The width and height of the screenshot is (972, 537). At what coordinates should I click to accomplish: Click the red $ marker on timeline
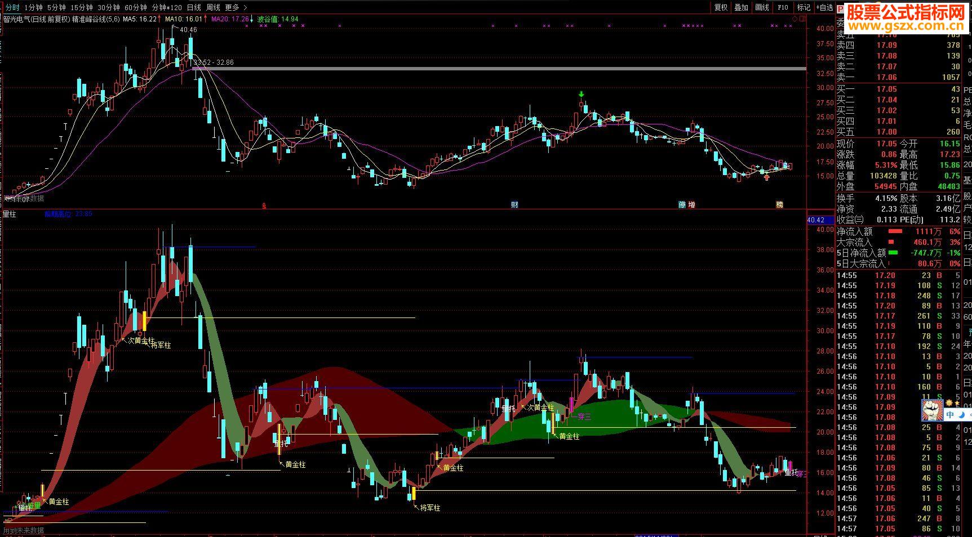pos(264,206)
